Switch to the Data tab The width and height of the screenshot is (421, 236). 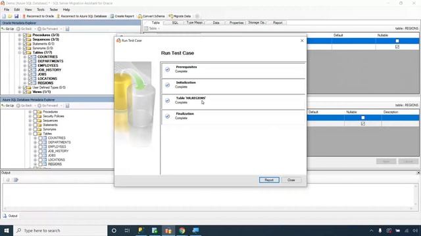pos(216,23)
